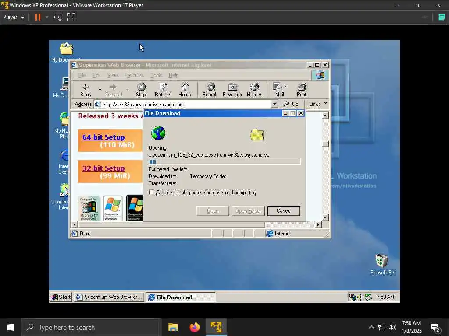Open the Search toolbar icon
This screenshot has height=336, width=449.
click(x=210, y=90)
